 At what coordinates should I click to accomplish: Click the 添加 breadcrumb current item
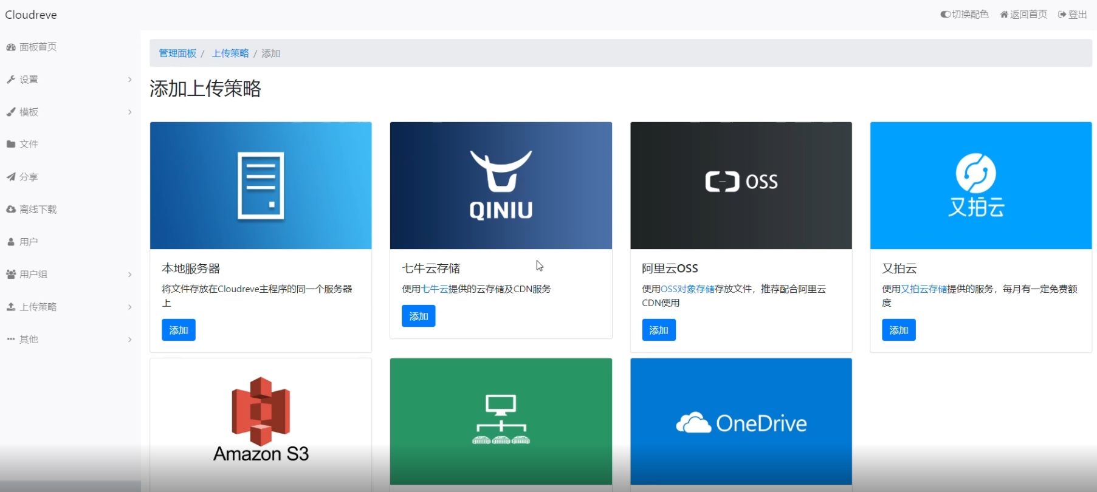tap(271, 53)
